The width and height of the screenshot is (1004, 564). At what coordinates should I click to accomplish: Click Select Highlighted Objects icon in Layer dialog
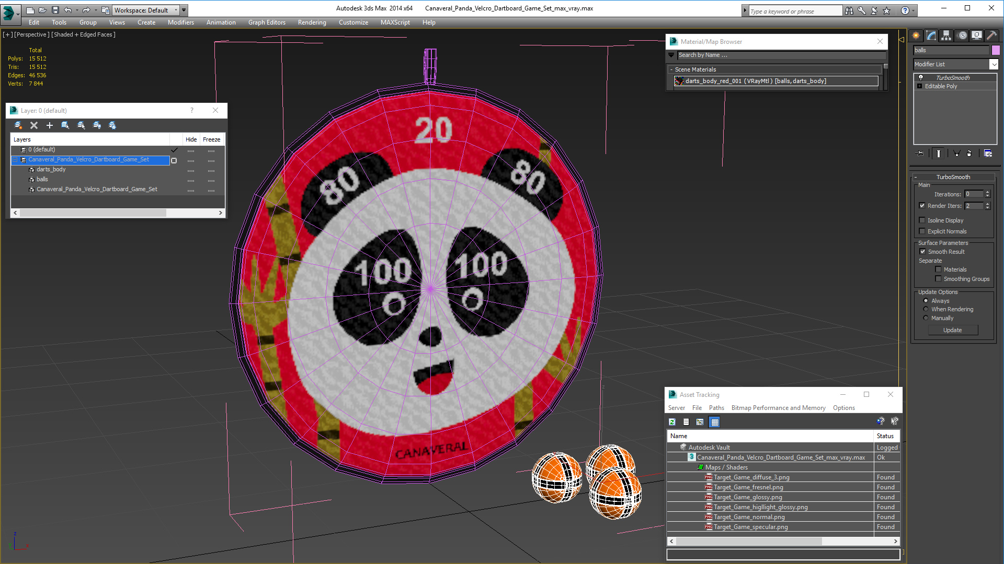coord(65,125)
